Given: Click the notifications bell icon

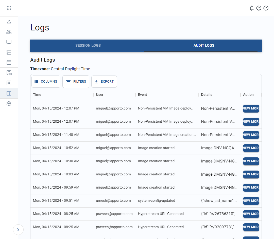Looking at the screenshot, I should pos(251,8).
